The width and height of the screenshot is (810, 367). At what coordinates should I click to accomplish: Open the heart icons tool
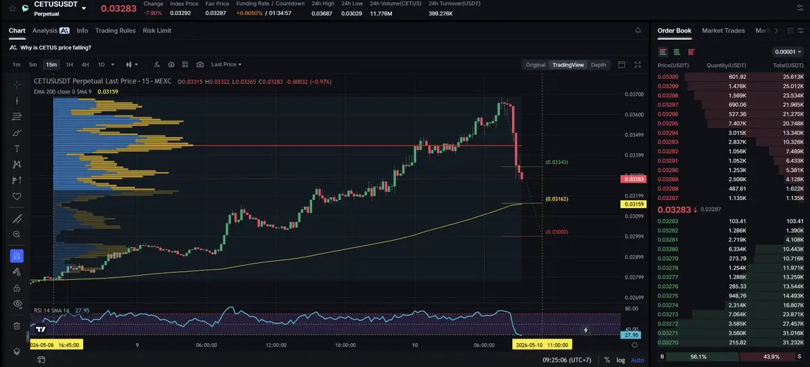click(x=16, y=197)
